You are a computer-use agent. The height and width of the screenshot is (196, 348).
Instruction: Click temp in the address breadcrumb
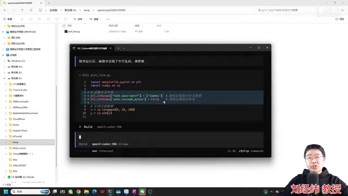click(x=86, y=10)
